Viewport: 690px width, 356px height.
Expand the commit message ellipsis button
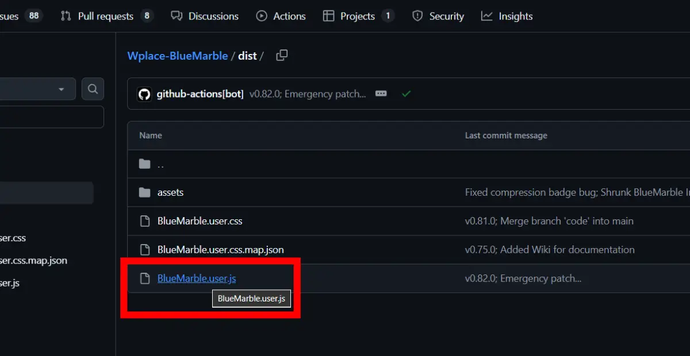point(381,94)
